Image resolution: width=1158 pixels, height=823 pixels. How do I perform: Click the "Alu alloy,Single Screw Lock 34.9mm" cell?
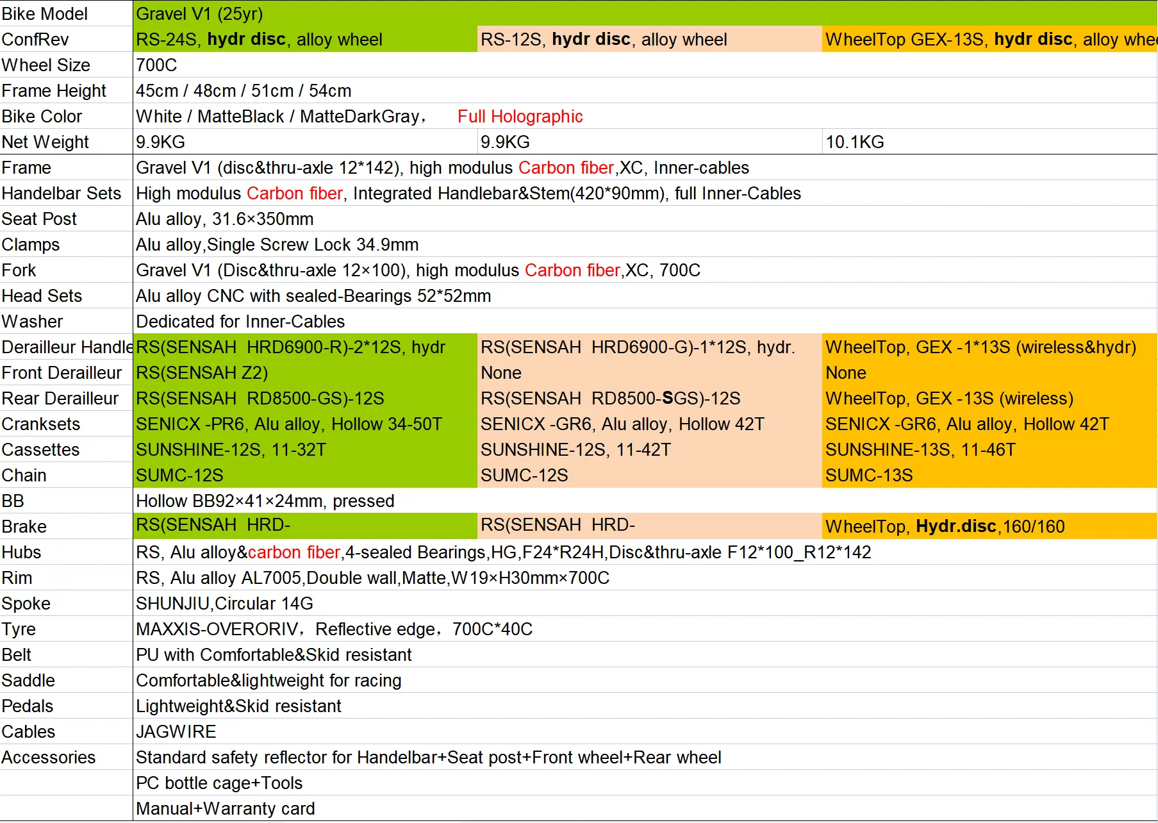point(645,244)
